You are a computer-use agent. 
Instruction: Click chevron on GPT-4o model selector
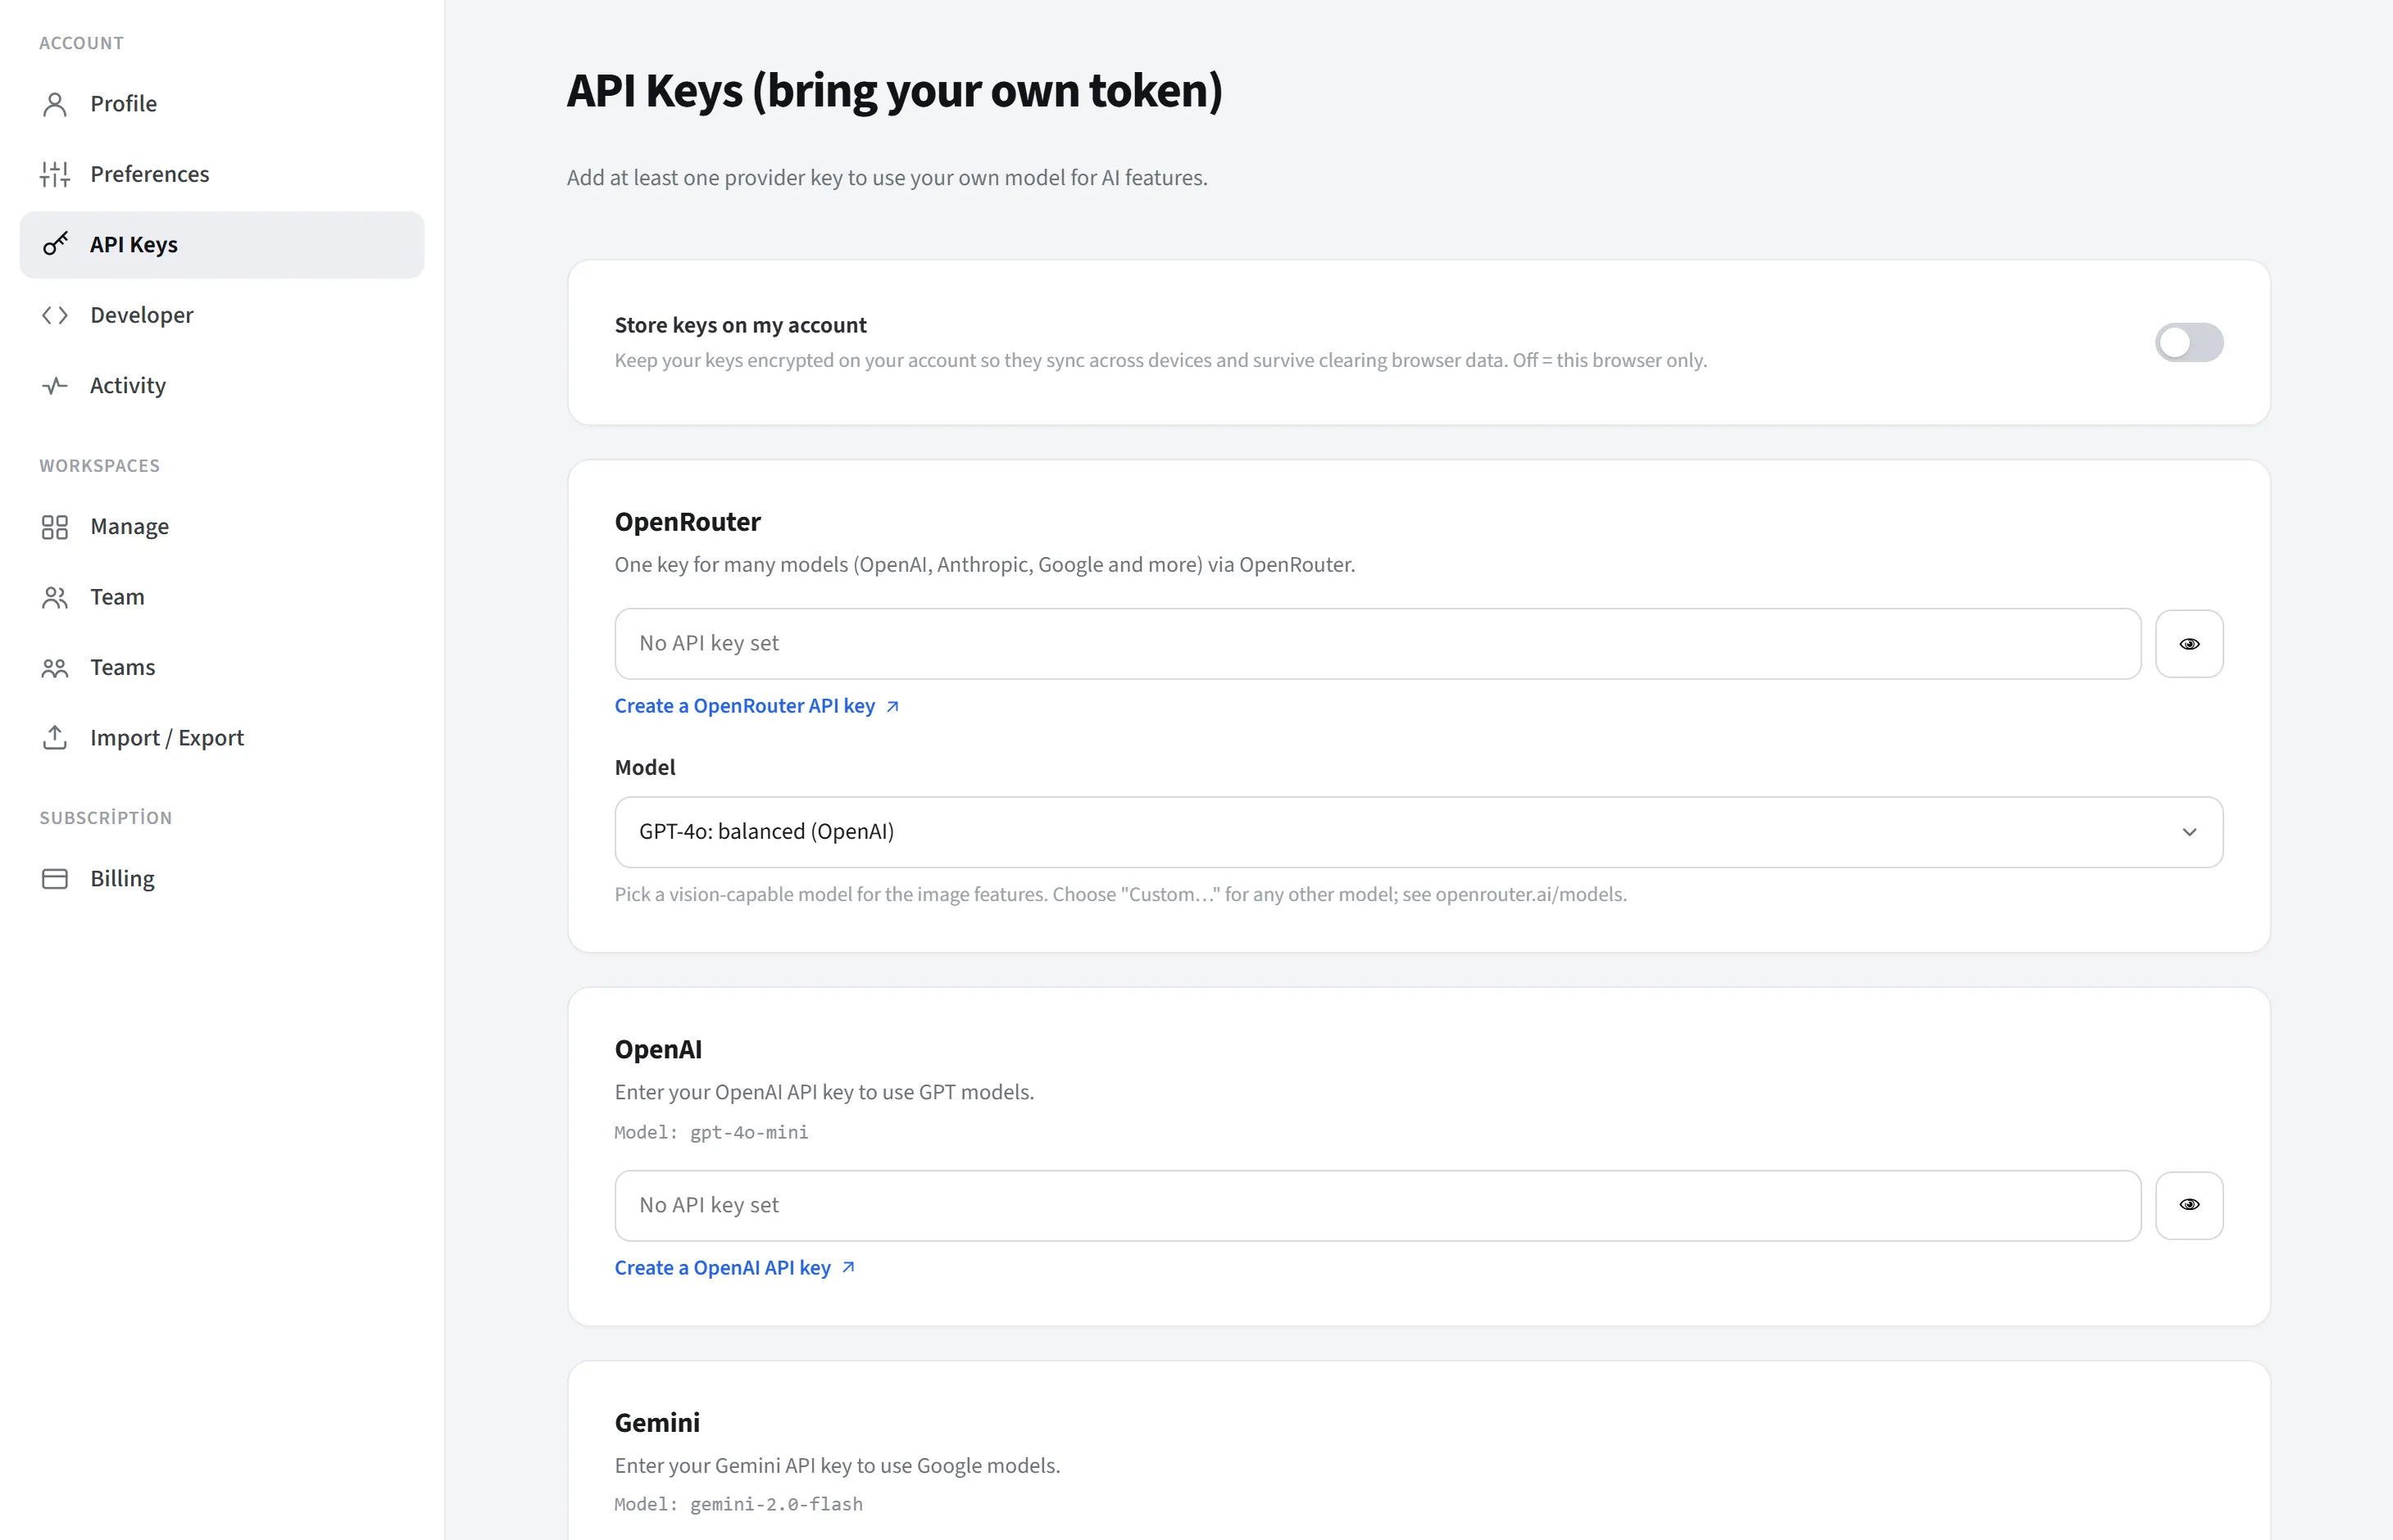pyautogui.click(x=2189, y=832)
